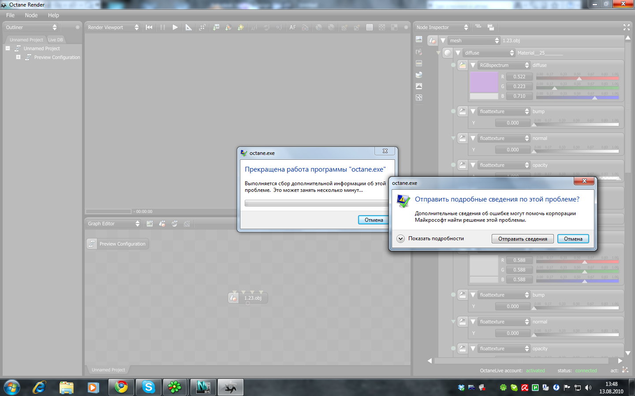Open the Node Inspector panel type dropdown

442,27
